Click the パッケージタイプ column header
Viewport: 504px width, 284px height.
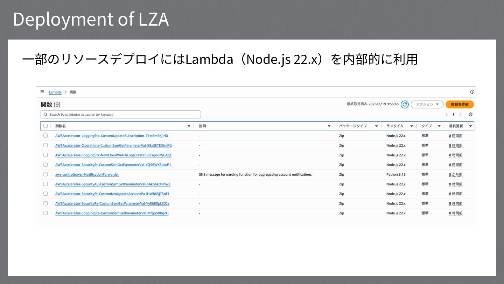(353, 126)
